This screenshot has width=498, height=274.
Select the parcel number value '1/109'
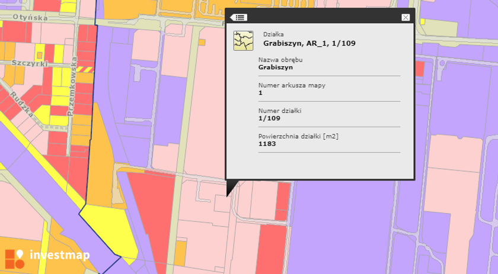point(269,118)
